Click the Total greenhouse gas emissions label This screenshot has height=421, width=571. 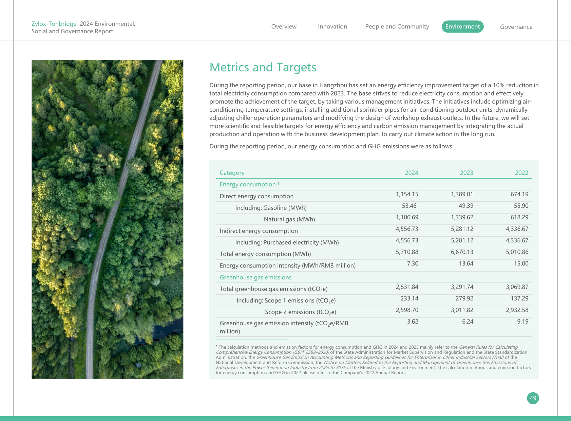[273, 289]
